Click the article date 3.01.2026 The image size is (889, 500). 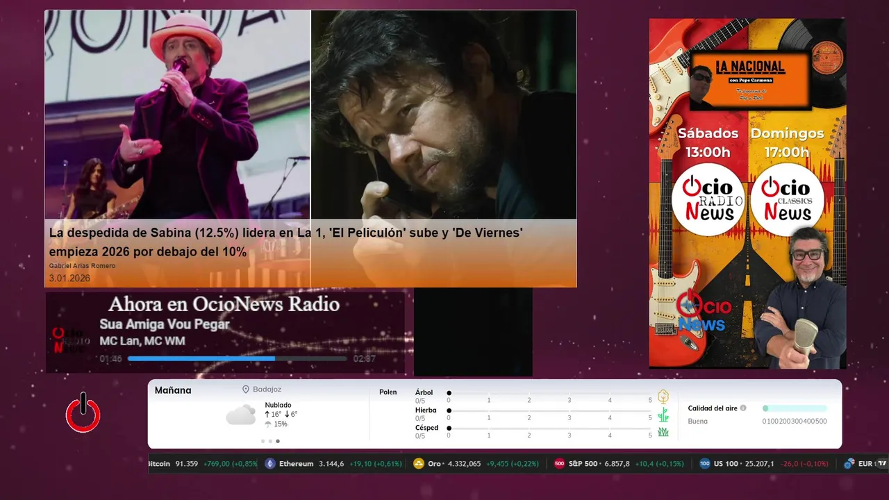tap(69, 278)
